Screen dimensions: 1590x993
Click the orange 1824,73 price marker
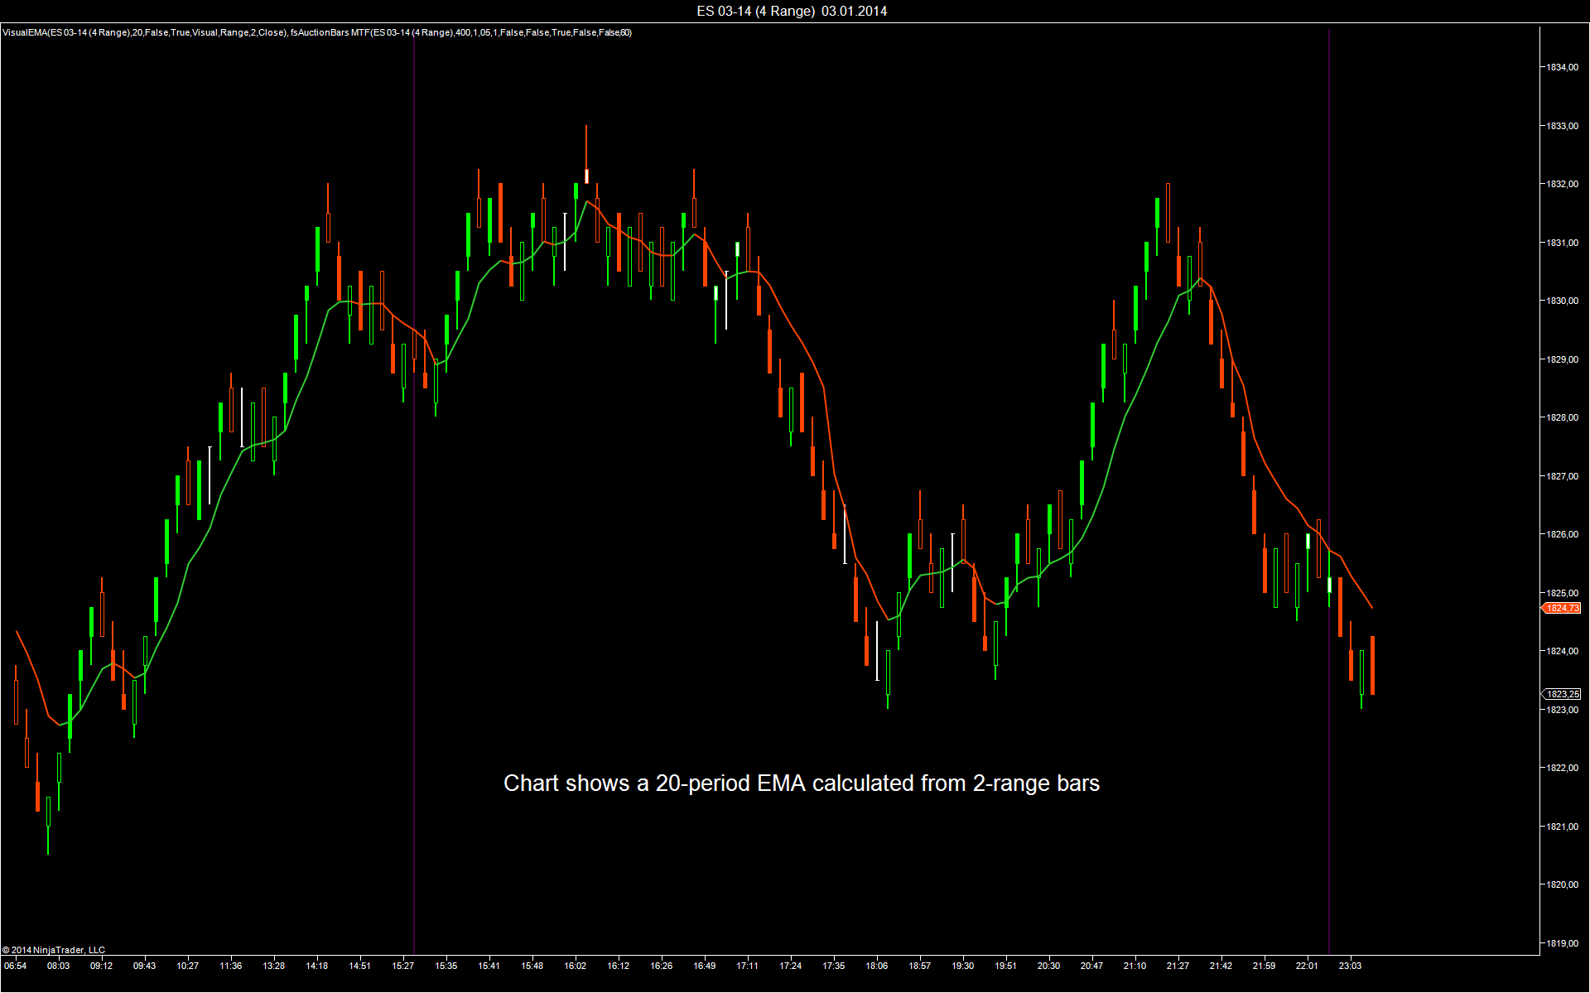pyautogui.click(x=1562, y=608)
